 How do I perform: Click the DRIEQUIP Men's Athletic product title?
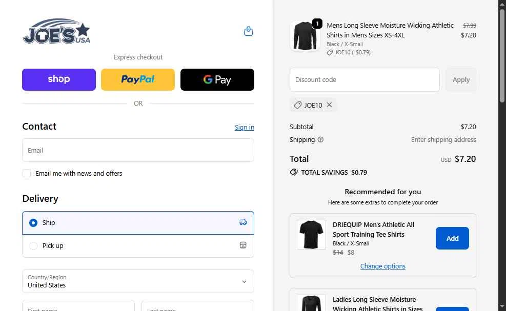click(x=373, y=230)
